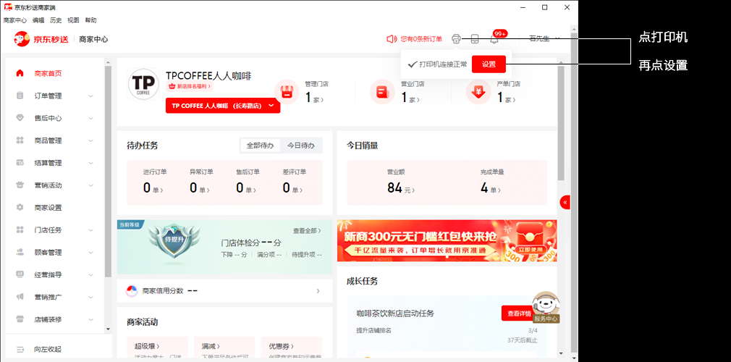731x362 pixels.
Task: Open the 商家中心 menu in menu bar
Action: pos(15,20)
